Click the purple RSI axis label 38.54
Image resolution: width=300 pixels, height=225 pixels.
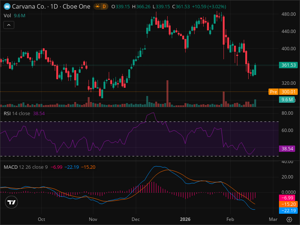(287, 148)
